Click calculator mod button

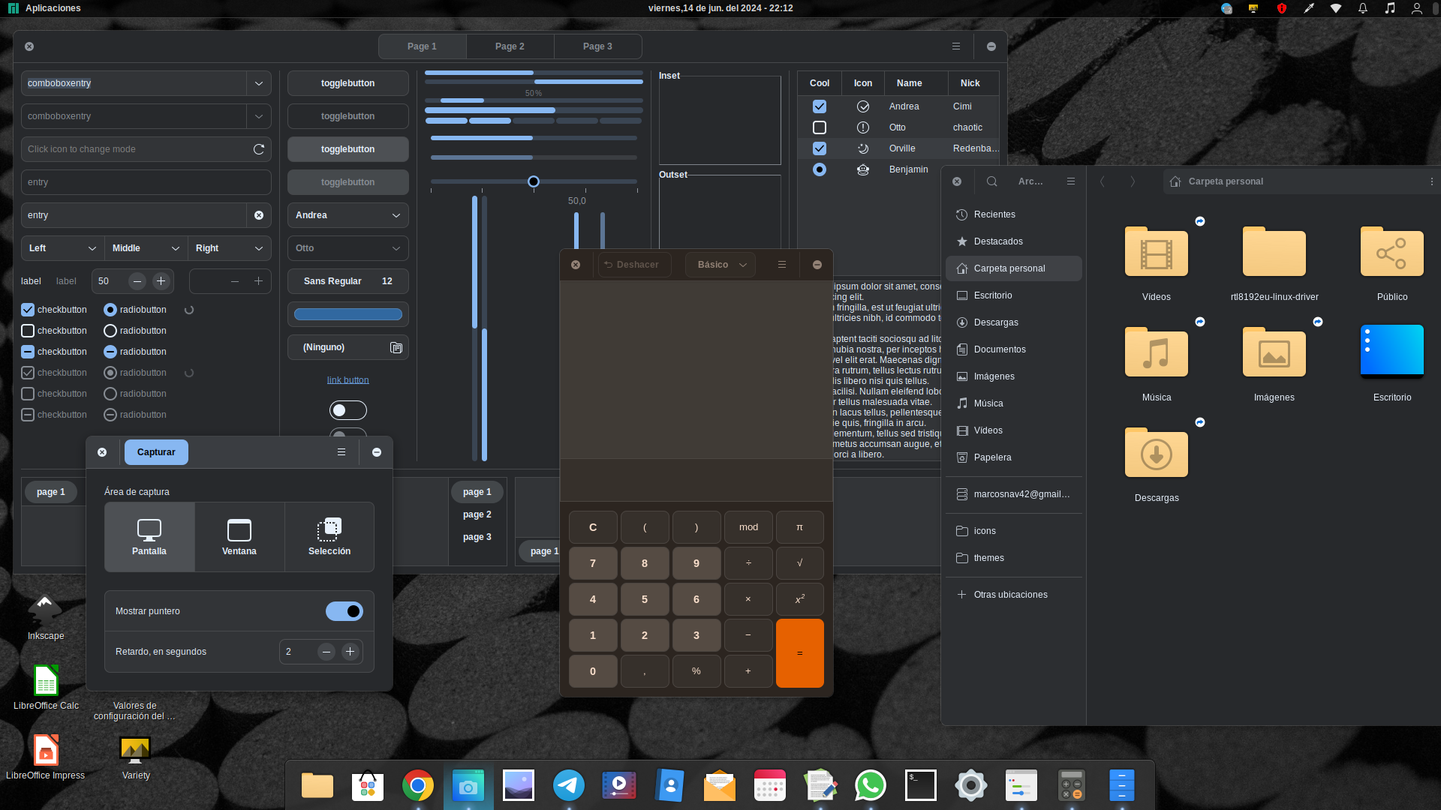[x=748, y=527]
